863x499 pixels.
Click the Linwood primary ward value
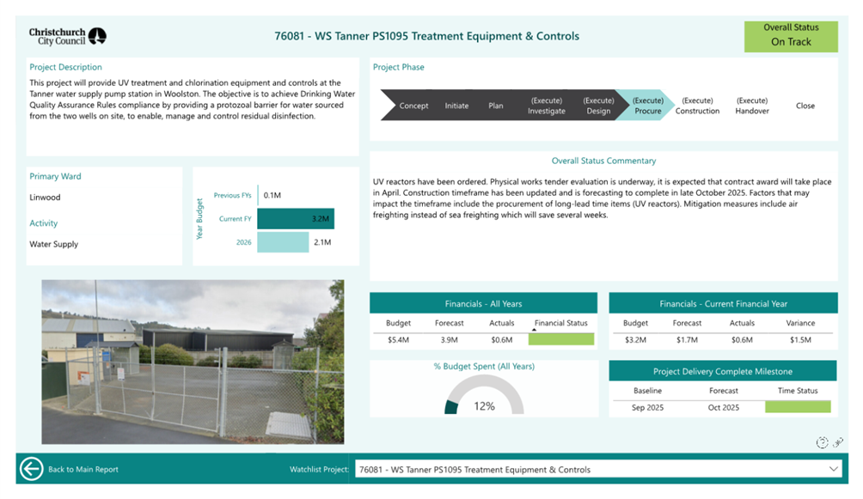pyautogui.click(x=46, y=197)
